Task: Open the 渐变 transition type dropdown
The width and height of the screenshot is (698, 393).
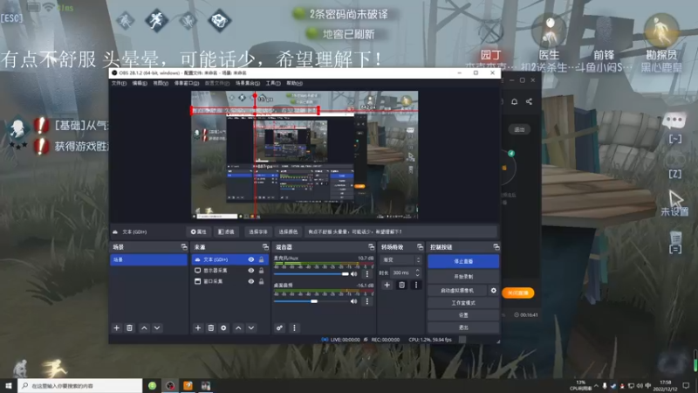Action: tap(400, 259)
